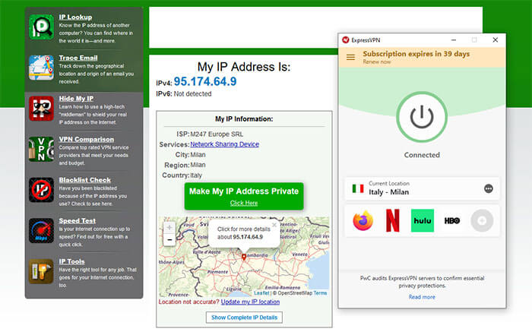532x335 pixels.
Task: Open the Speed Test gauge icon
Action: (x=41, y=231)
